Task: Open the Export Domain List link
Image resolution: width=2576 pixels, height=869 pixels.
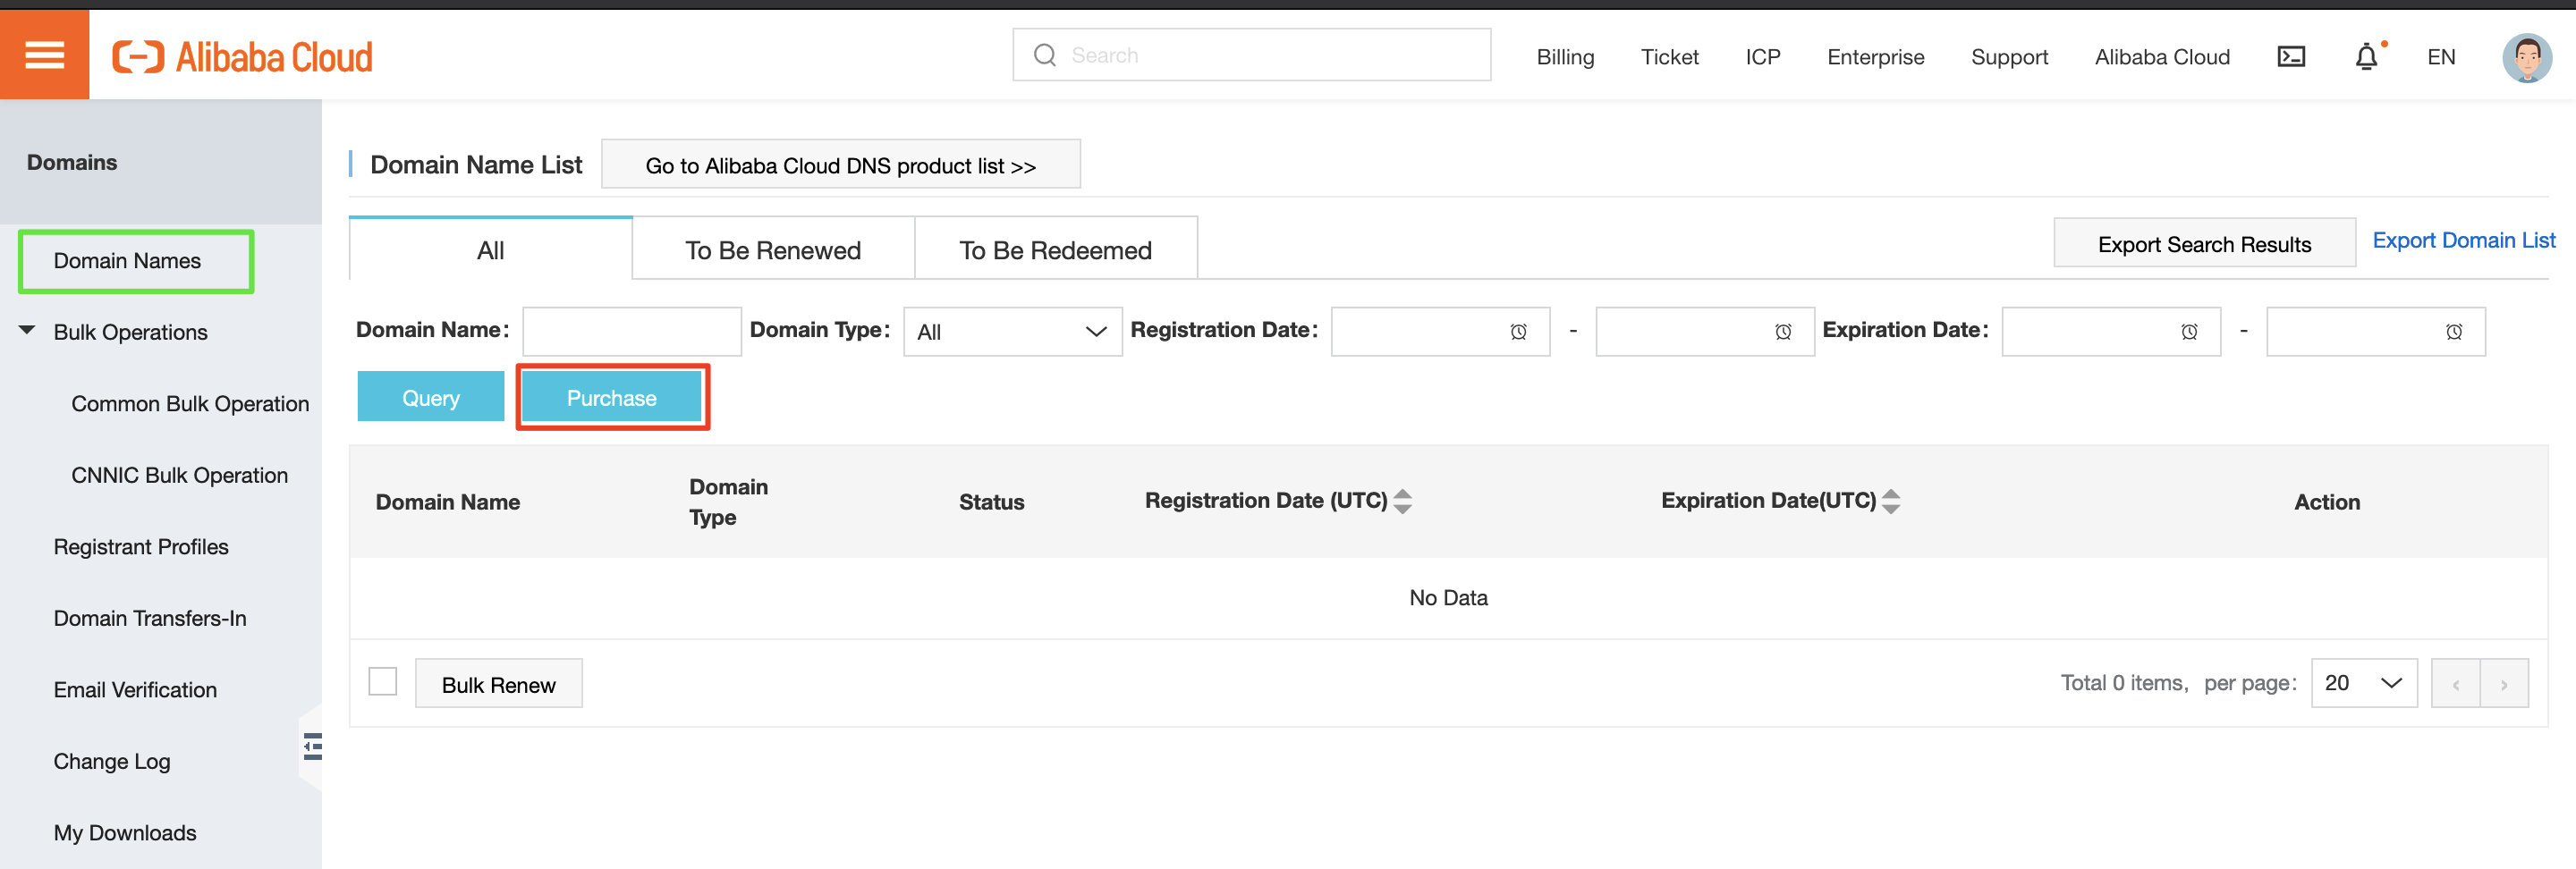Action: (2463, 240)
